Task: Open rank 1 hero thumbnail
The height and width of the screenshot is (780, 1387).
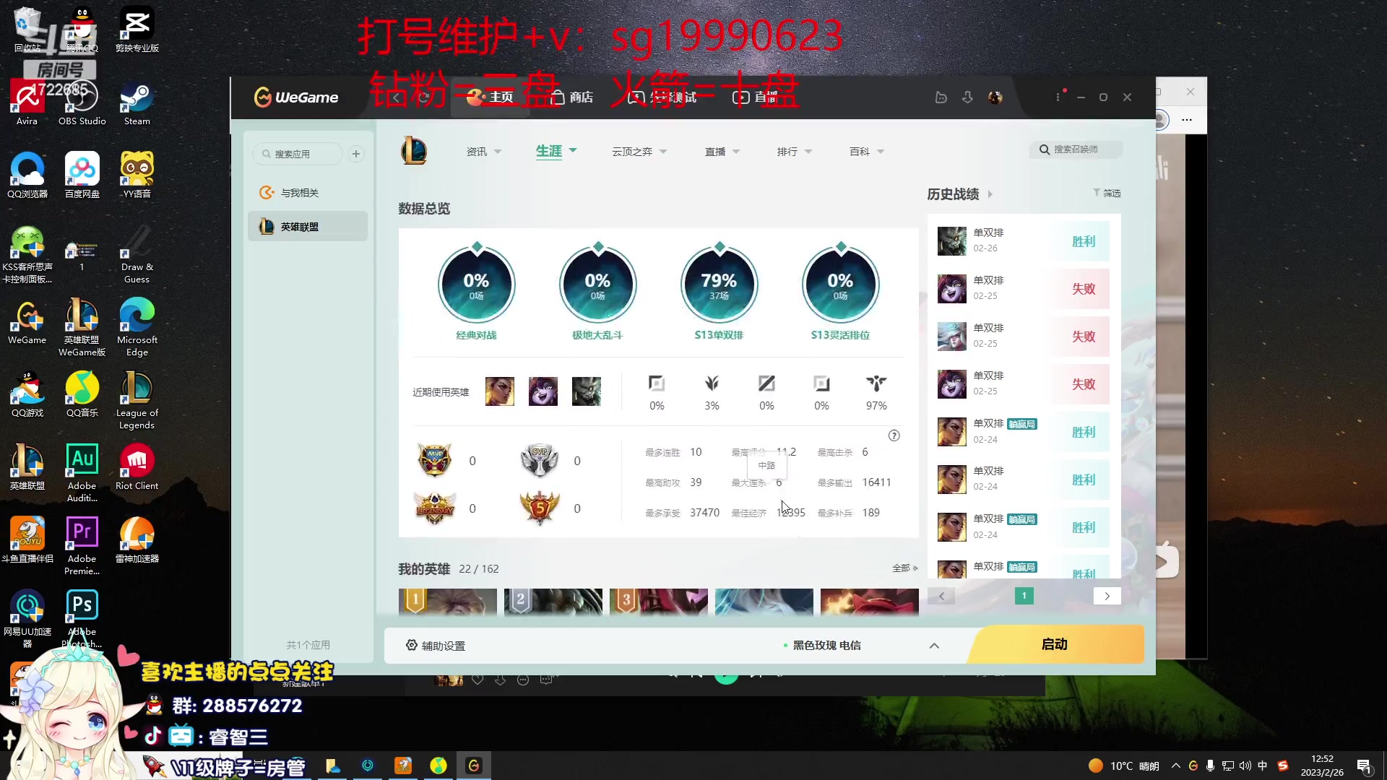Action: pos(448,602)
